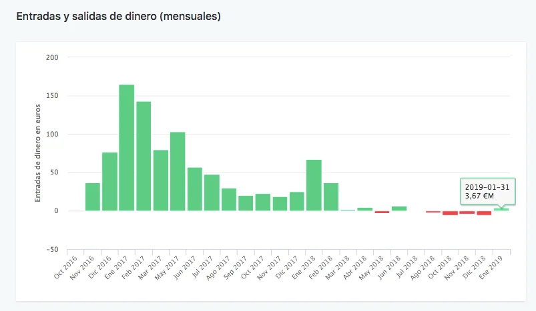The height and width of the screenshot is (311, 536).
Task: Select the small Jun 2018 green bar
Action: (x=399, y=208)
